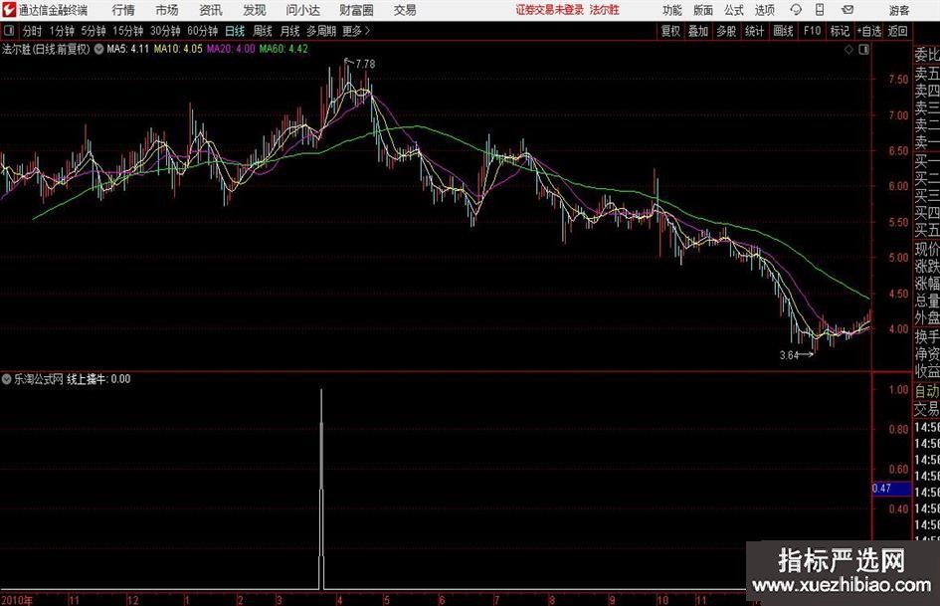Expand the MA indicator dropdown circle icon

99,49
